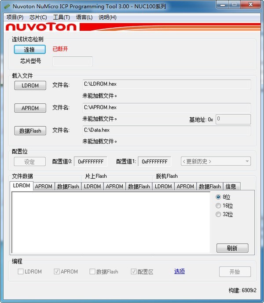Screen dimensions: 264x303
Task: Click the Nuvoton logo banner
Action: pos(132,27)
